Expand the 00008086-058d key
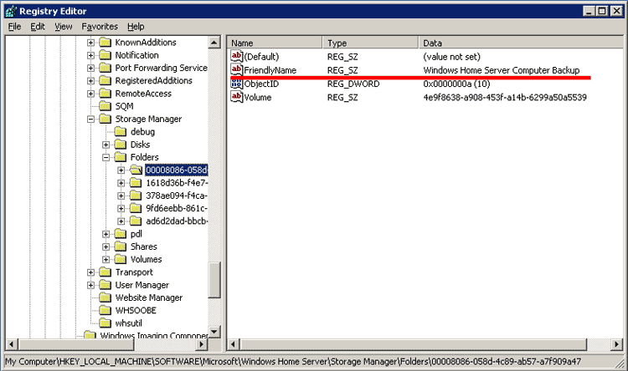628x371 pixels. tap(121, 170)
